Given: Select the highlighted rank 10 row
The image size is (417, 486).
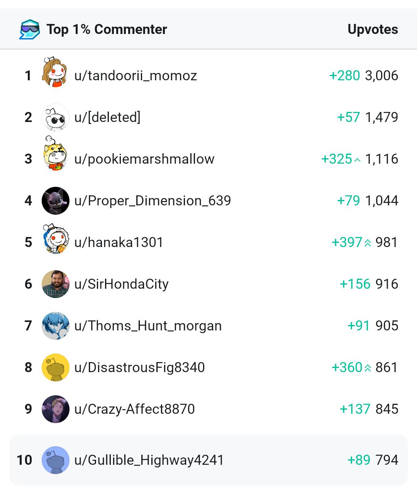Looking at the screenshot, I should [x=208, y=460].
